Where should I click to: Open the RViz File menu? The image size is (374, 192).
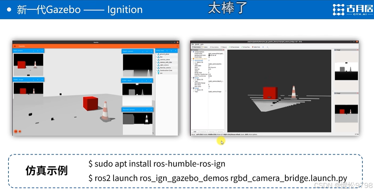pos(192,45)
